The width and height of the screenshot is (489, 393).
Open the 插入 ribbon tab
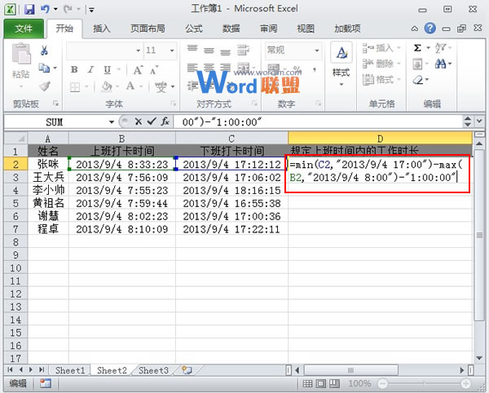(x=102, y=28)
